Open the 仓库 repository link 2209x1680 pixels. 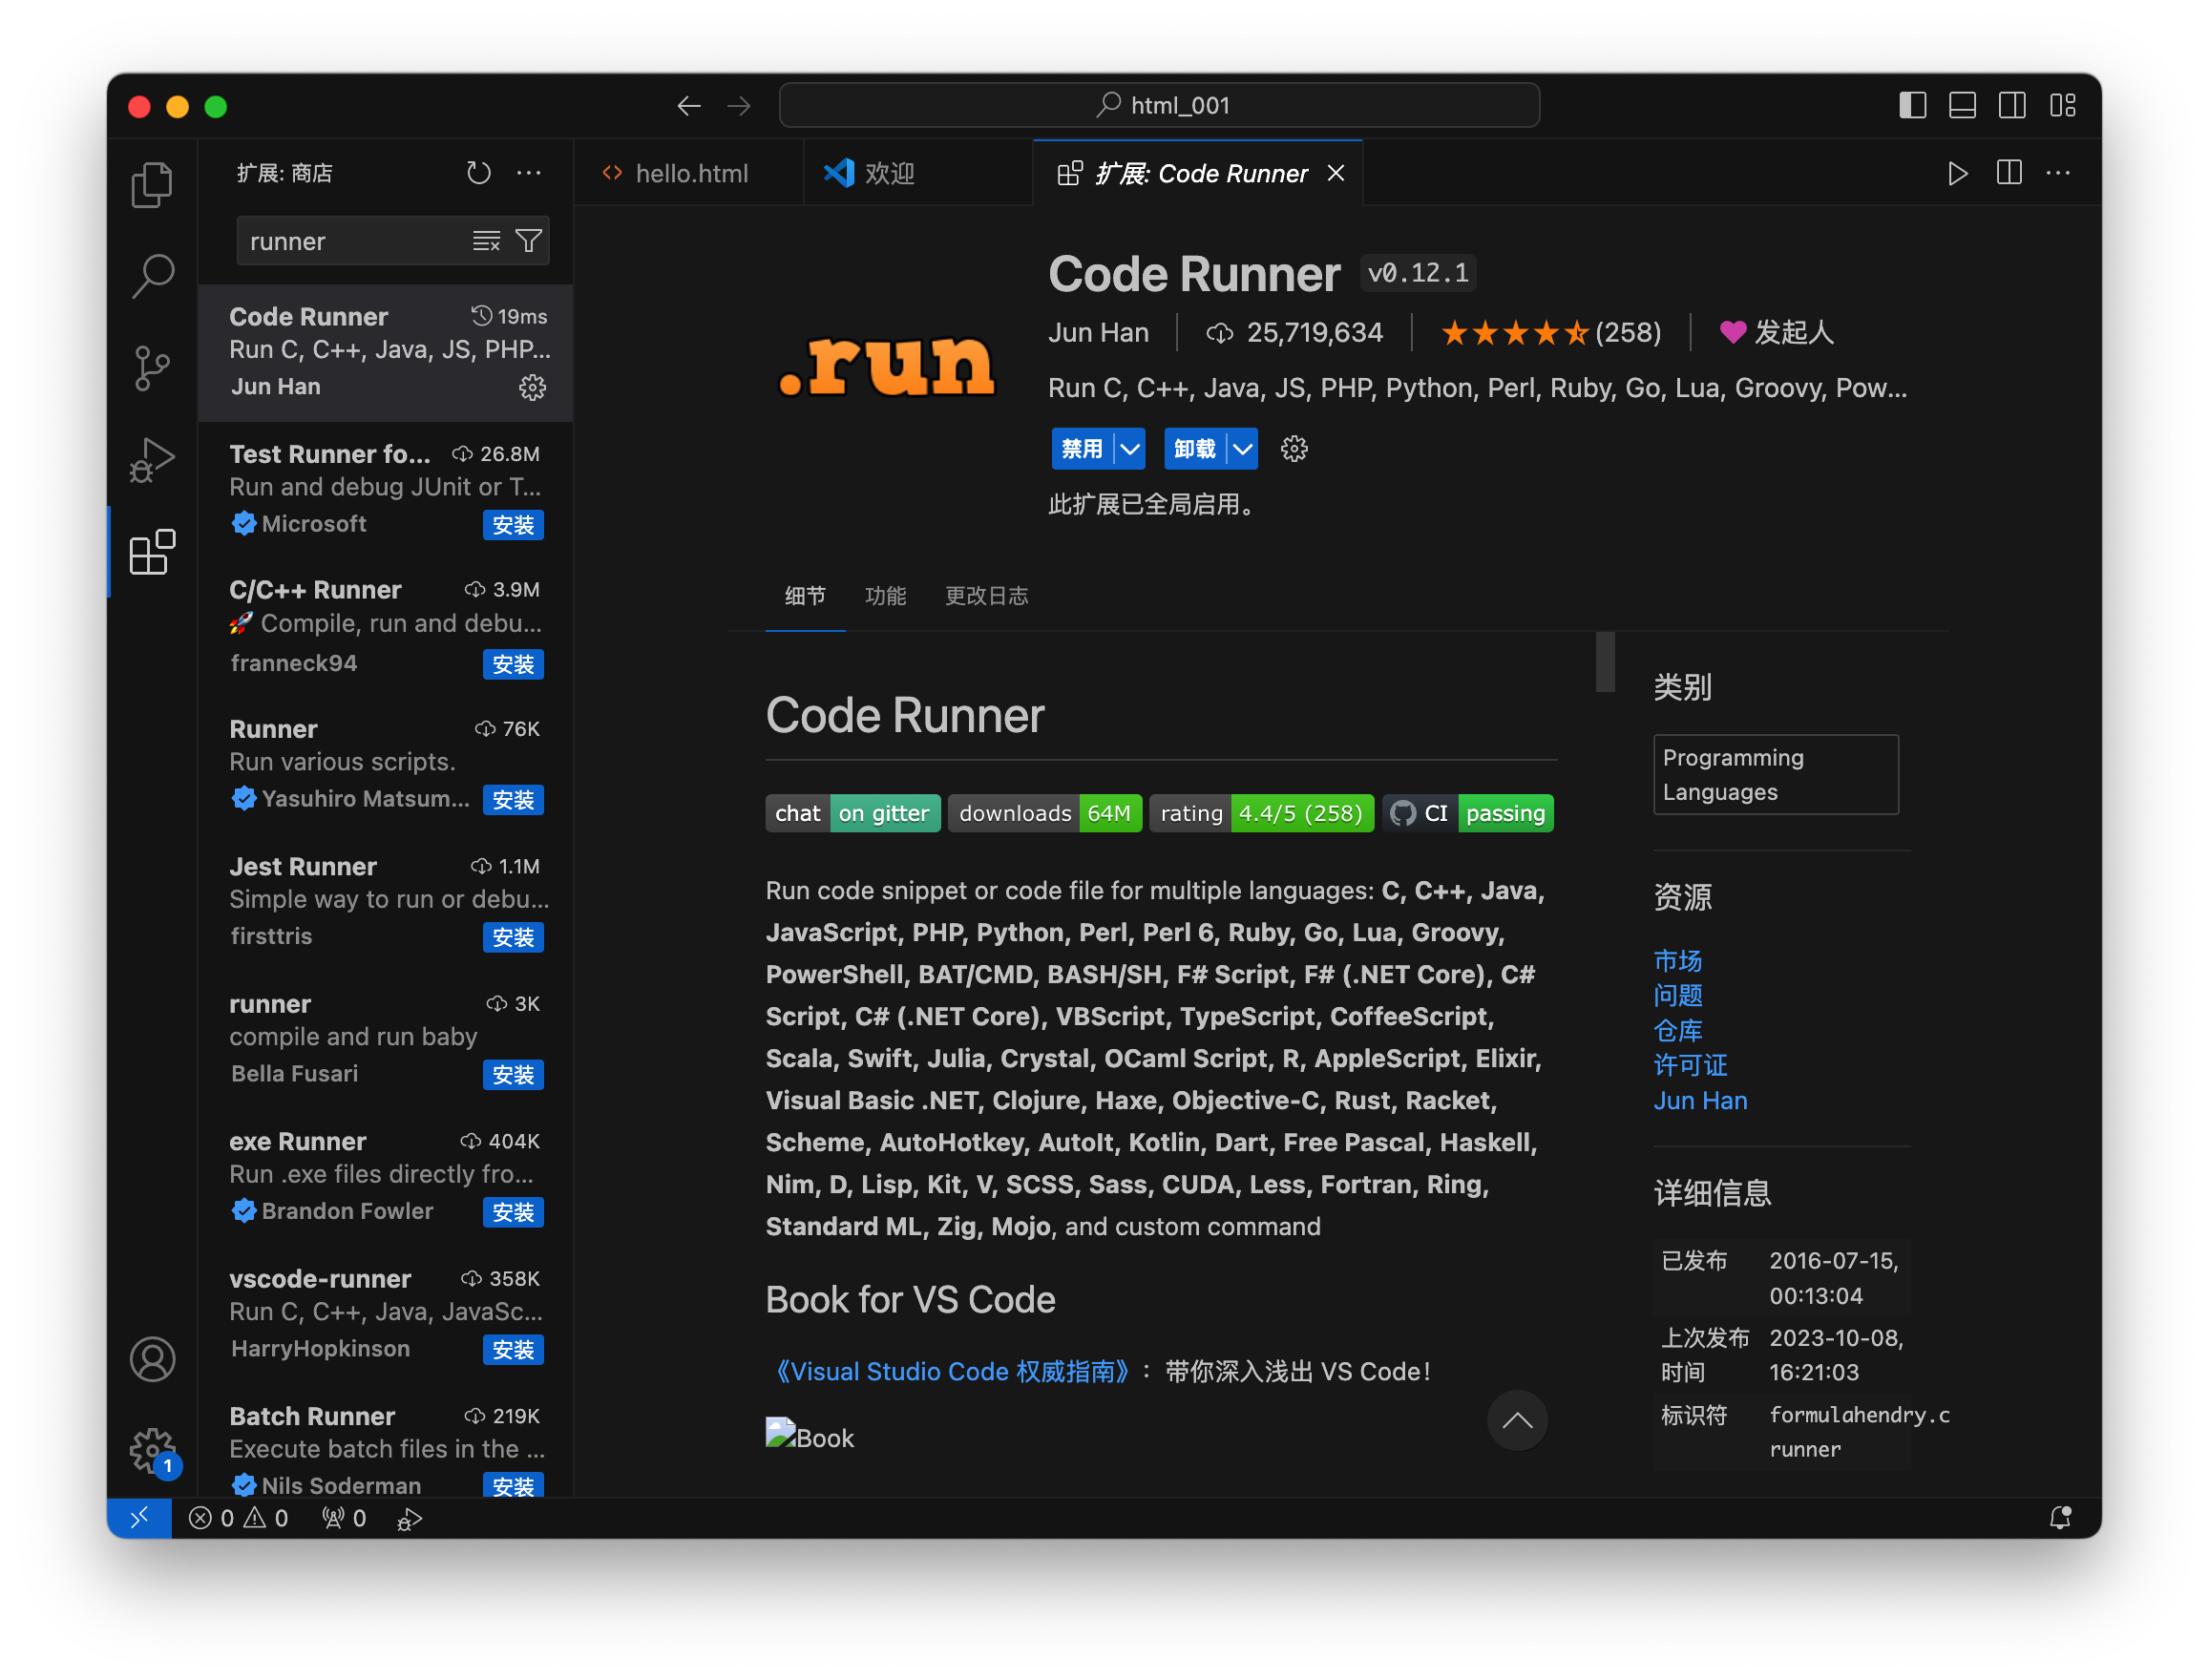click(x=1677, y=1031)
